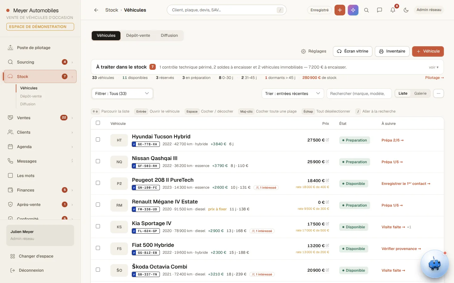This screenshot has width=454, height=283.
Task: Go back with the arrow icon
Action: click(96, 10)
